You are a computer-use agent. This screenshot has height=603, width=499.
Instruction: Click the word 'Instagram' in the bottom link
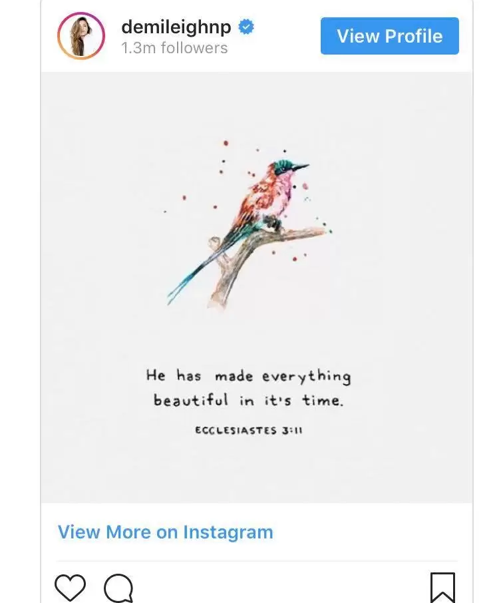[228, 532]
